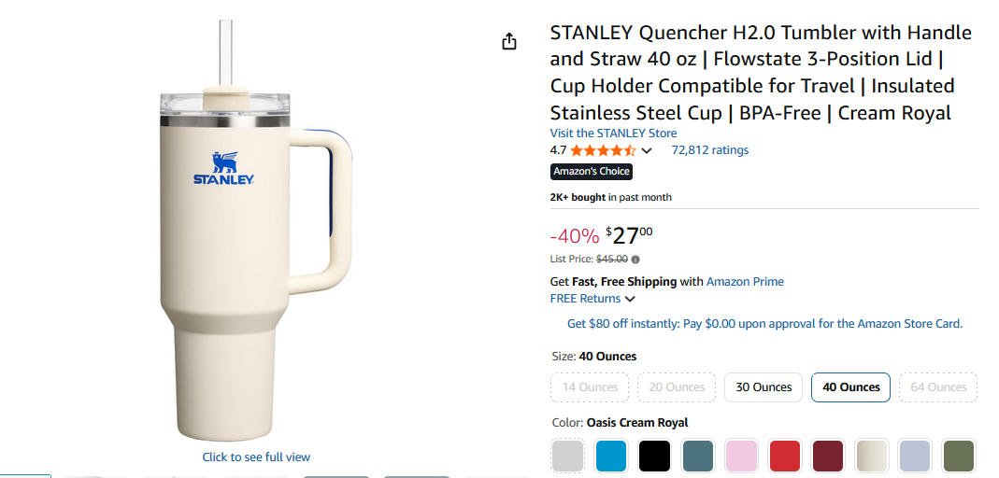Click the Amazon Store Card offer link

pos(764,324)
